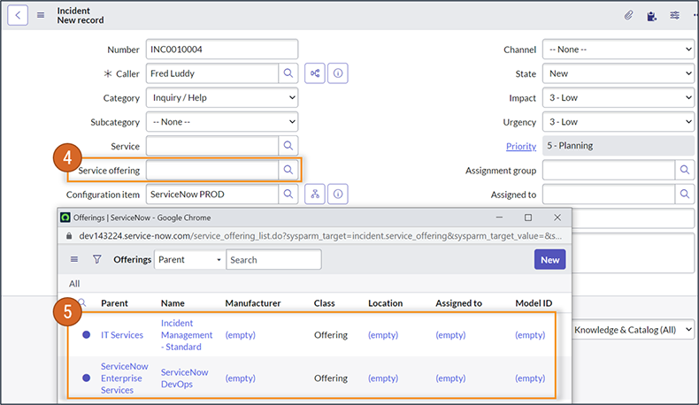Open dependency view for Configuration item

coord(315,195)
